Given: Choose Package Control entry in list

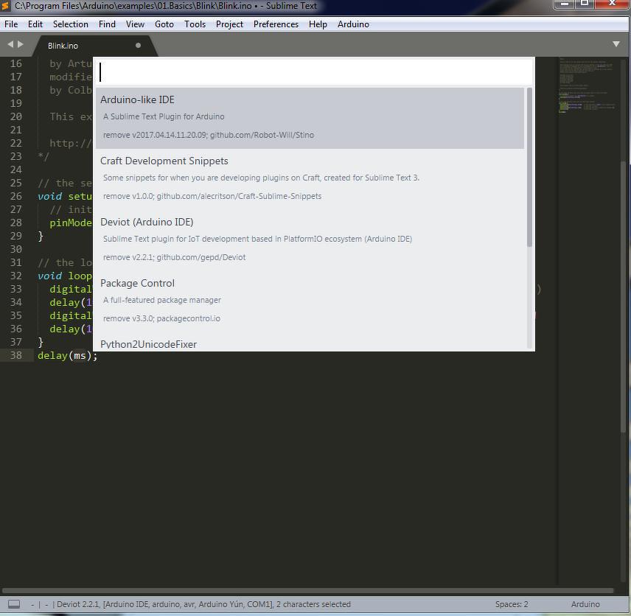Looking at the screenshot, I should [310, 301].
